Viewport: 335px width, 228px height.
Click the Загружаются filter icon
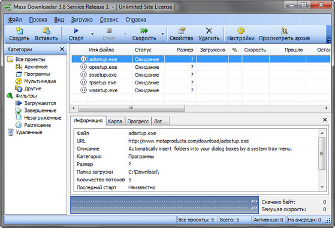[19, 104]
